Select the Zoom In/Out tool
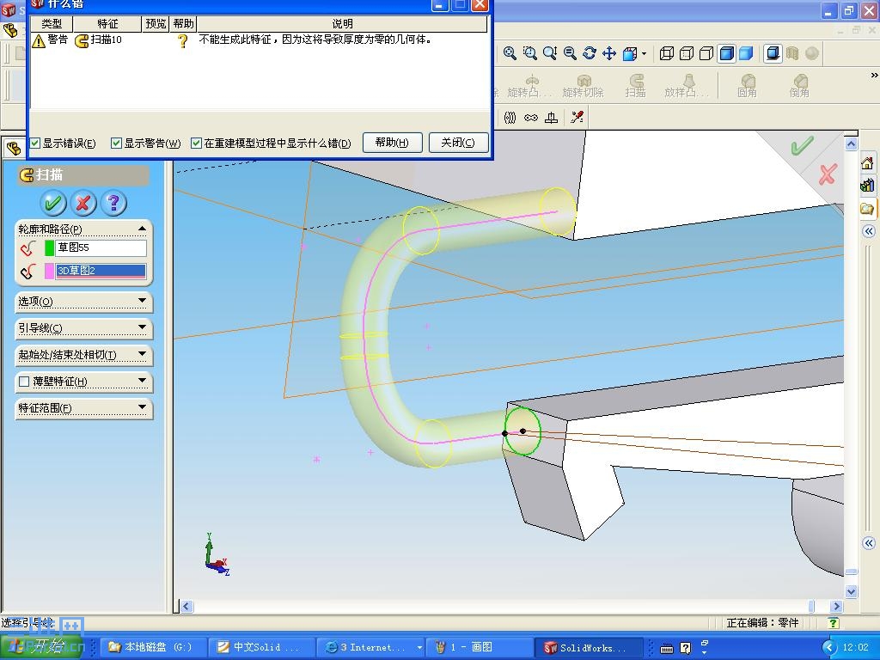 click(550, 53)
